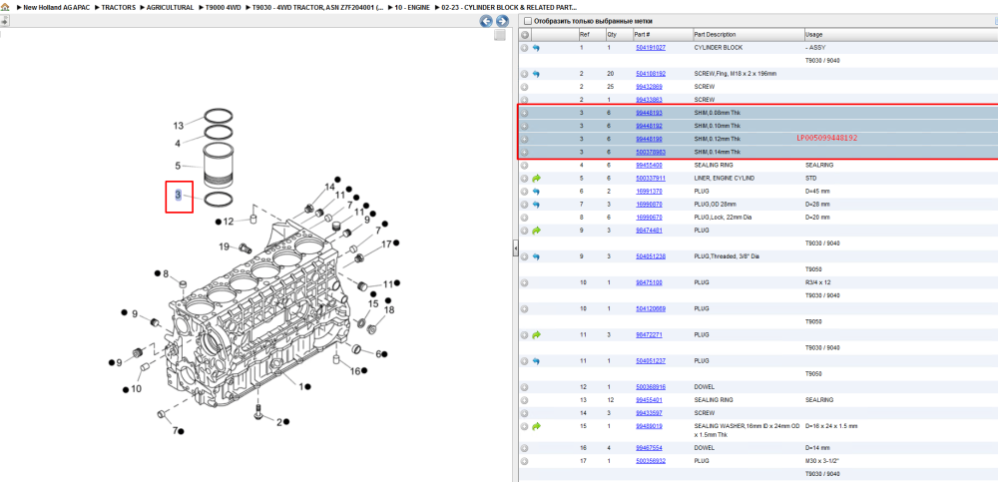Add DOWEL 500368916 with plus icon
Viewport: 998px width, 482px height.
pyautogui.click(x=525, y=387)
